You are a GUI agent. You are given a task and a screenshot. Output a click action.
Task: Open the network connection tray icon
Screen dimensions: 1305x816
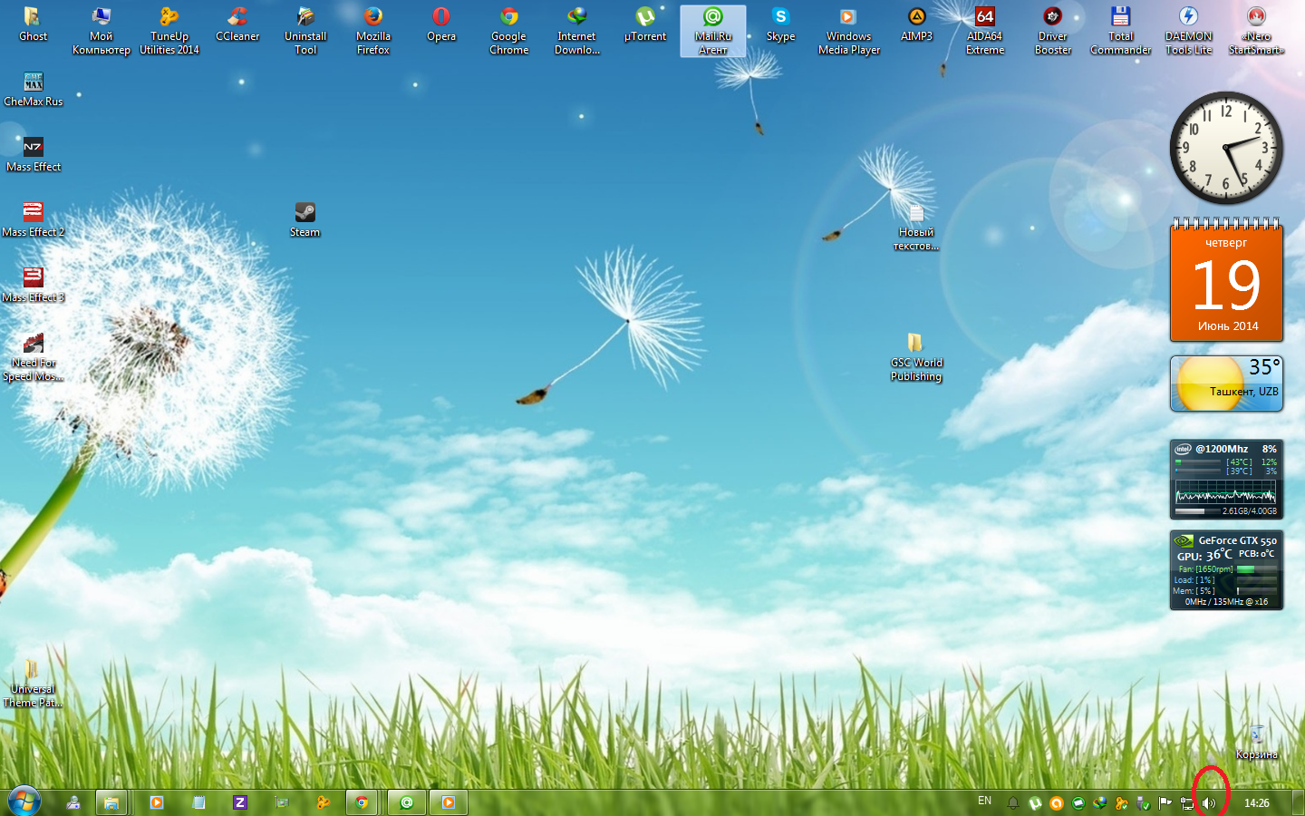tap(1187, 803)
